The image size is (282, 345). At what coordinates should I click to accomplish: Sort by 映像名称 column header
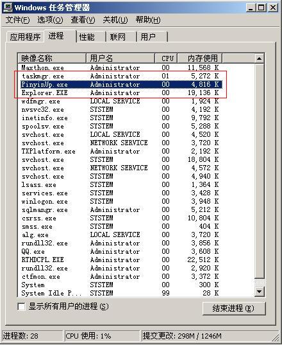point(52,58)
